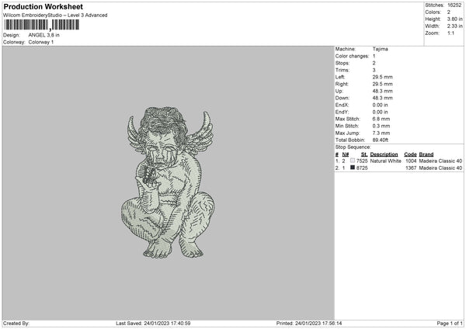Click Madeira Classic 40 in the Natural White row
The image size is (466, 329).
[440, 161]
